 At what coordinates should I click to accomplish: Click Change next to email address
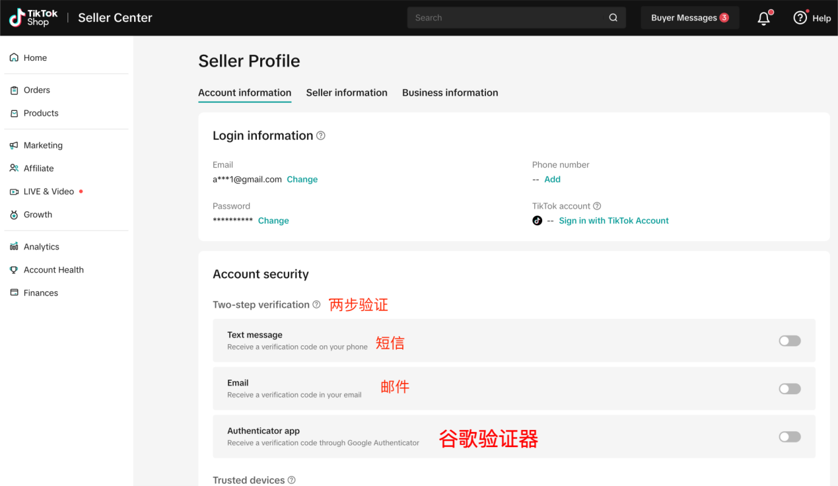[x=302, y=180]
